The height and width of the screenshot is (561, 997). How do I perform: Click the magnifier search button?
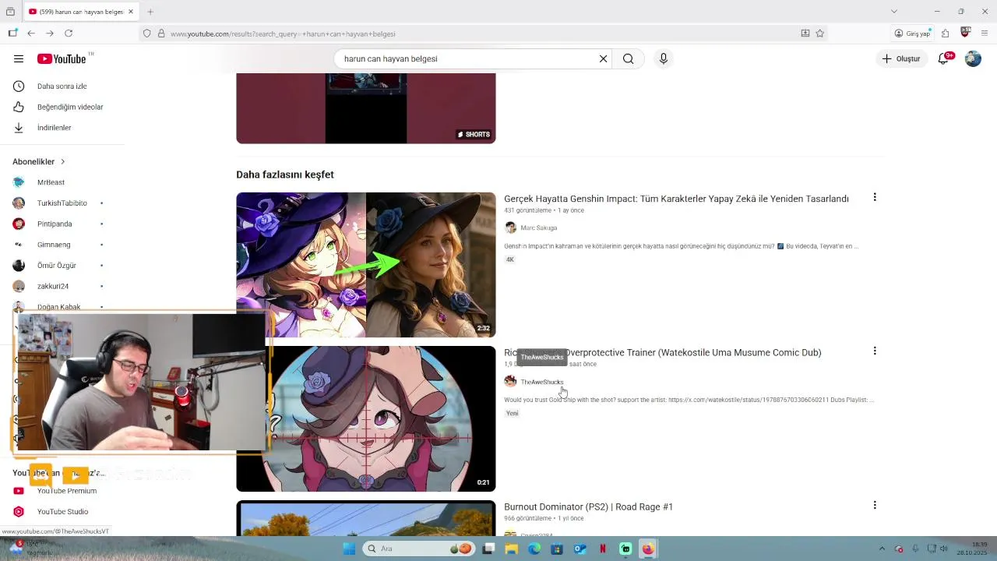[628, 58]
